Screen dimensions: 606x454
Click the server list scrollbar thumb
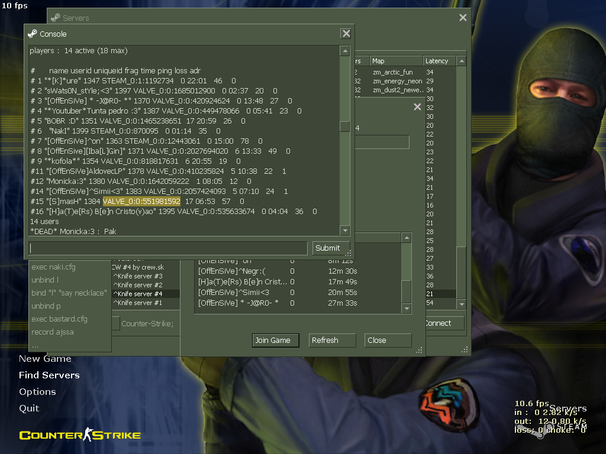coord(461,272)
